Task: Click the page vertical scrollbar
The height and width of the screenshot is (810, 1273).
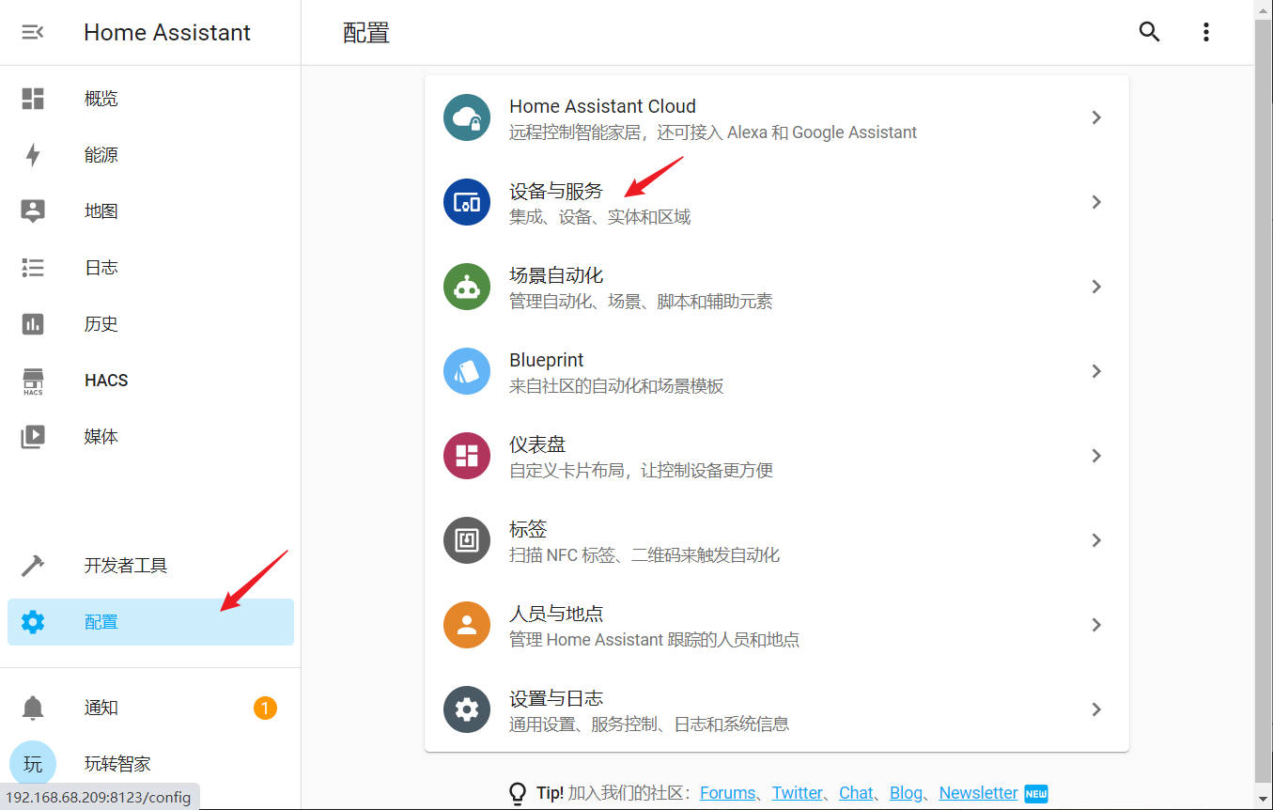Action: pyautogui.click(x=1264, y=404)
